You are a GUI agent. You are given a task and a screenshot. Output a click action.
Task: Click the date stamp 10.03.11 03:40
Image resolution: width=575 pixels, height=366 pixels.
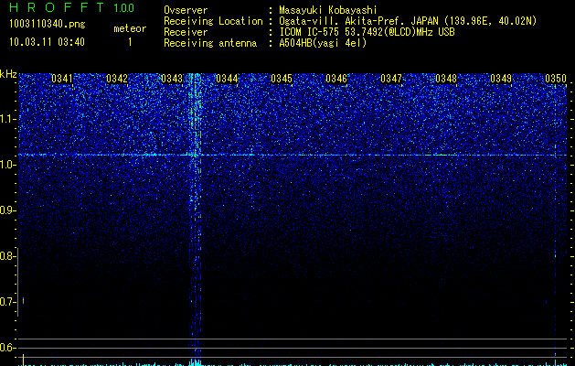click(x=47, y=42)
